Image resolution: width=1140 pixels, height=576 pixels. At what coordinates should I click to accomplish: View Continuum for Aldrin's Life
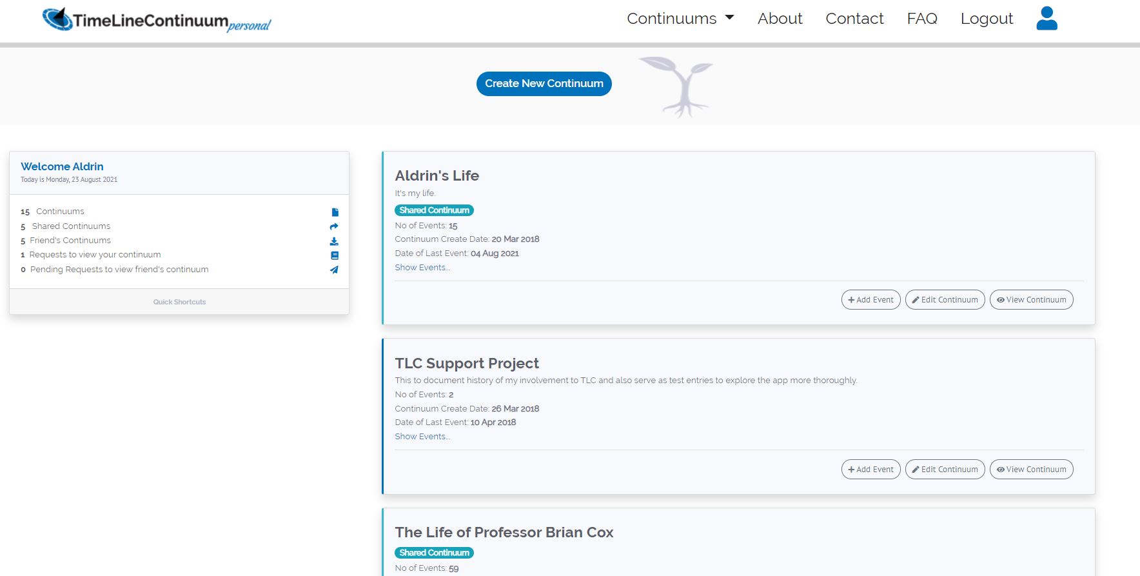(x=1031, y=300)
